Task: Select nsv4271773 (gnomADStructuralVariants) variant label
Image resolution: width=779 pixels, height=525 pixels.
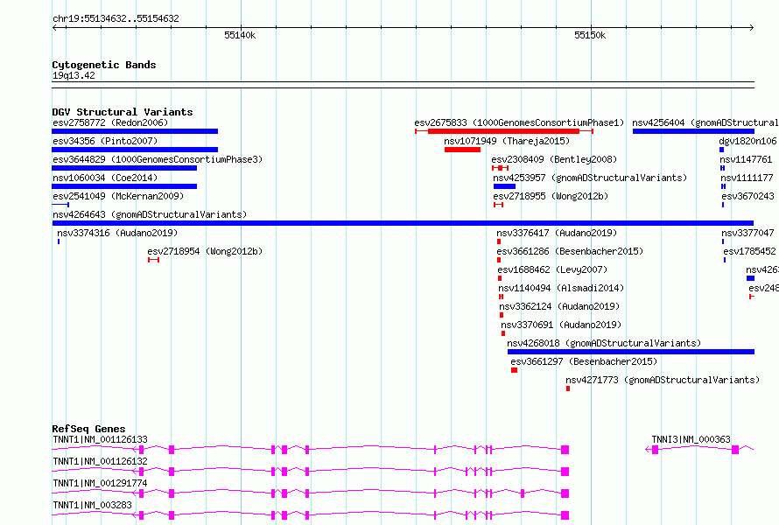Action: tap(663, 380)
